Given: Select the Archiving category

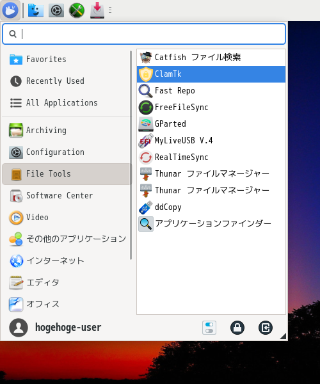Looking at the screenshot, I should point(66,131).
